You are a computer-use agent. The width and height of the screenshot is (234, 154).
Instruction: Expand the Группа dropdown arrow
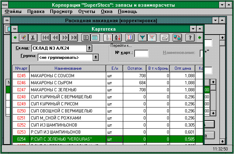click(x=96, y=57)
